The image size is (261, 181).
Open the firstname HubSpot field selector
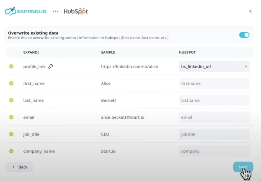point(214,83)
